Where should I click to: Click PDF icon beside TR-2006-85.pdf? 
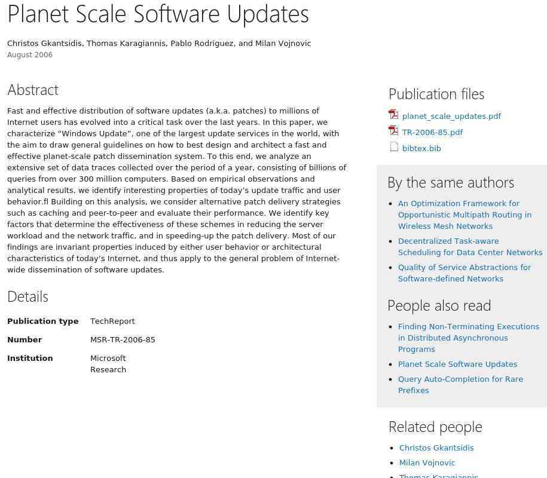tap(393, 130)
